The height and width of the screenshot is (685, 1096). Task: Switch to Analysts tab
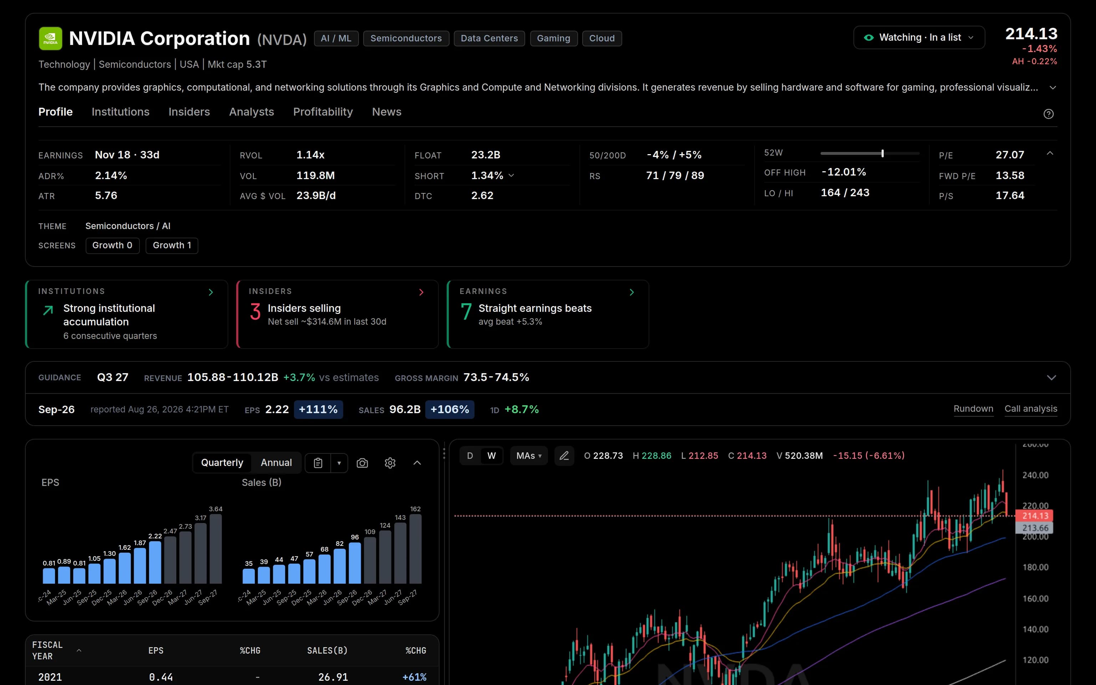pyautogui.click(x=252, y=112)
